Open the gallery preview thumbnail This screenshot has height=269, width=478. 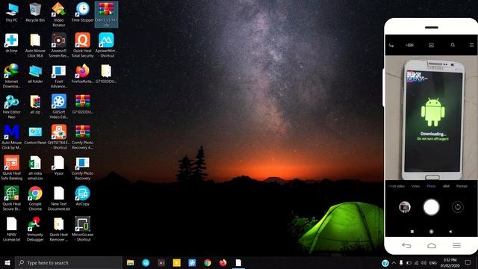[x=405, y=207]
